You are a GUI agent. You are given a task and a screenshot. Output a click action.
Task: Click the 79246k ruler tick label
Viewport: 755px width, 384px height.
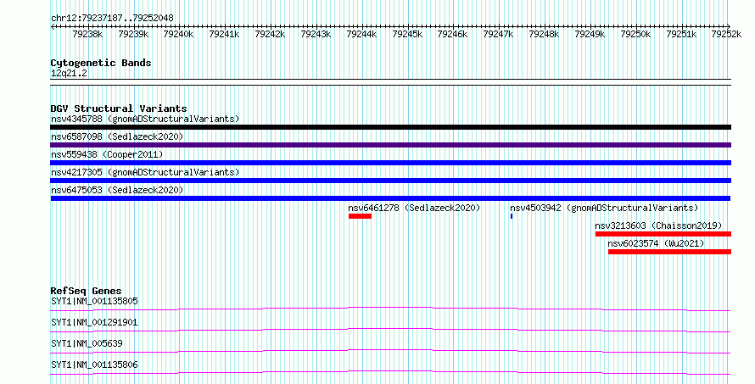point(453,34)
